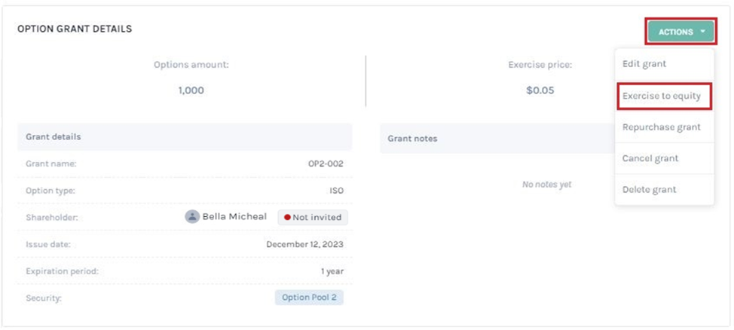Choose Exercise to equity option
This screenshot has width=734, height=330.
coord(662,96)
